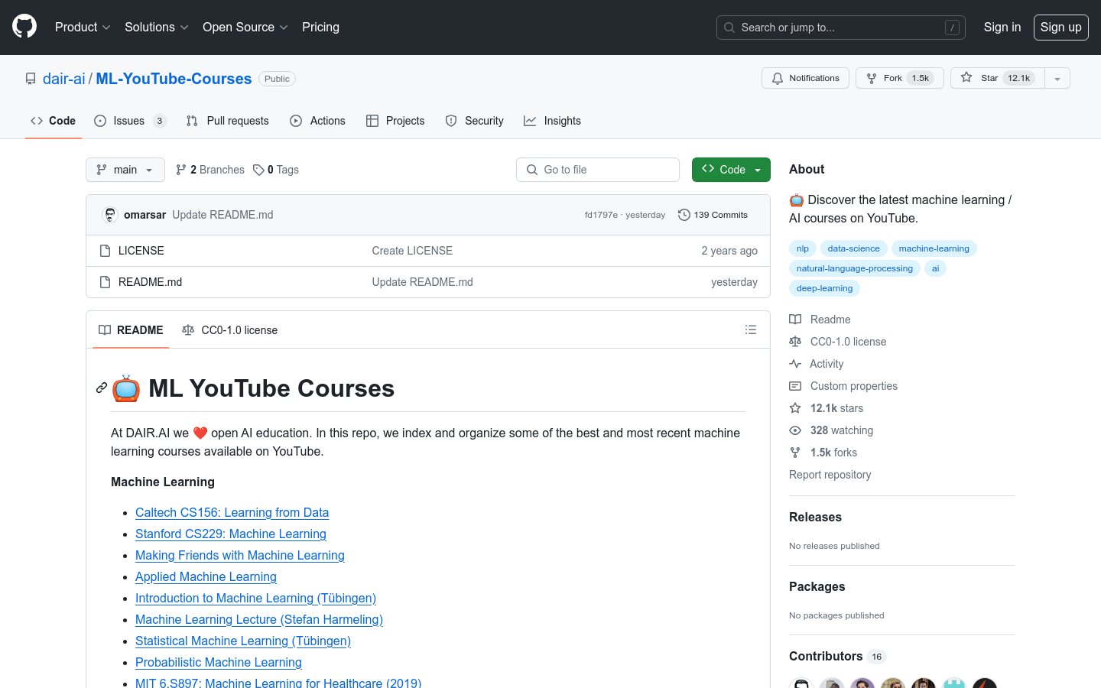Click the natural-language-processing topic tag

coord(855,268)
